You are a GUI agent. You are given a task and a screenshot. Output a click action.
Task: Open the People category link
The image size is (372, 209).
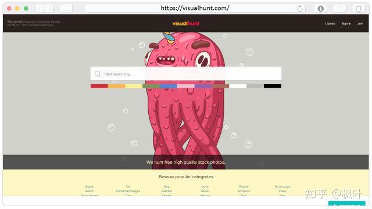(244, 186)
